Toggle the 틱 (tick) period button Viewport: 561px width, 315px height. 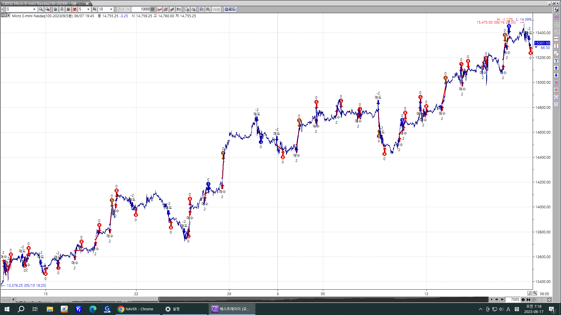point(94,9)
